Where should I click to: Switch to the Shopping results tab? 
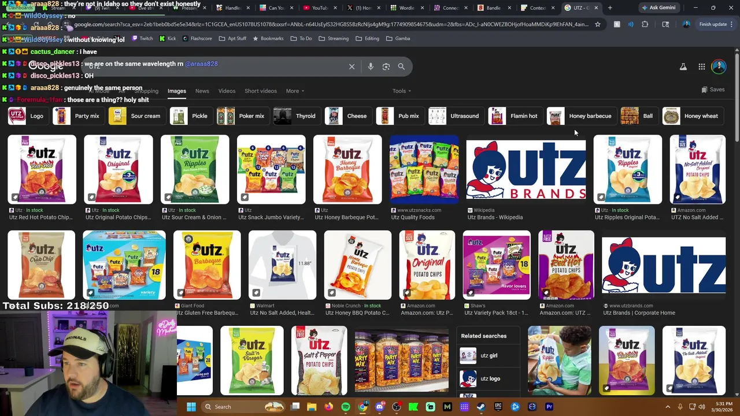click(146, 91)
